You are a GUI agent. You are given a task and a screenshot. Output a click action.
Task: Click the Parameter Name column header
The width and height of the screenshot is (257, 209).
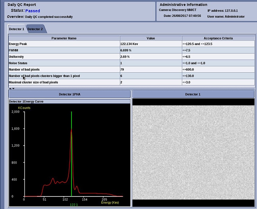click(64, 38)
